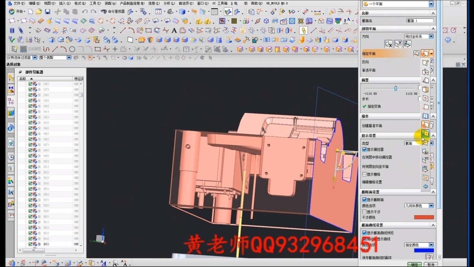Open the 几何体颜色 color option dropdown
The height and width of the screenshot is (267, 474).
coord(431,206)
